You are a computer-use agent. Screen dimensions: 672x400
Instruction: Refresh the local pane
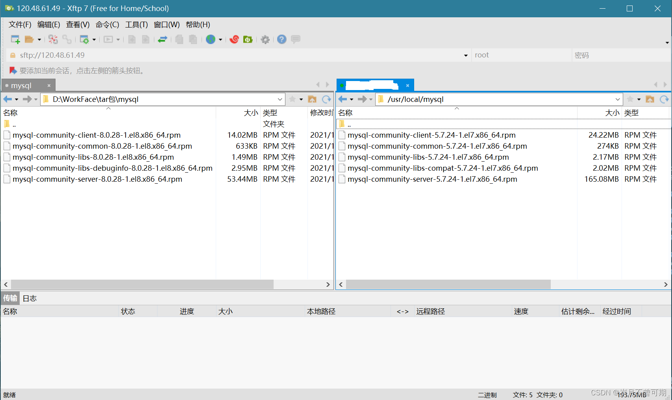pos(326,99)
